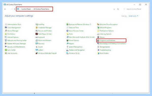
Task: Open the Mouse icon
Action: [x=98, y=37]
